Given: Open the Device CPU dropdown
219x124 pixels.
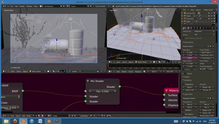Looking at the screenshot, I should tap(204, 35).
